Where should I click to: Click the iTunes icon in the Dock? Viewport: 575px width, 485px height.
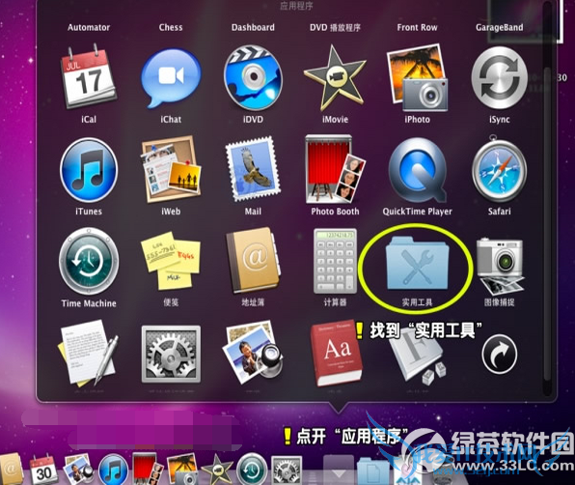pyautogui.click(x=114, y=470)
